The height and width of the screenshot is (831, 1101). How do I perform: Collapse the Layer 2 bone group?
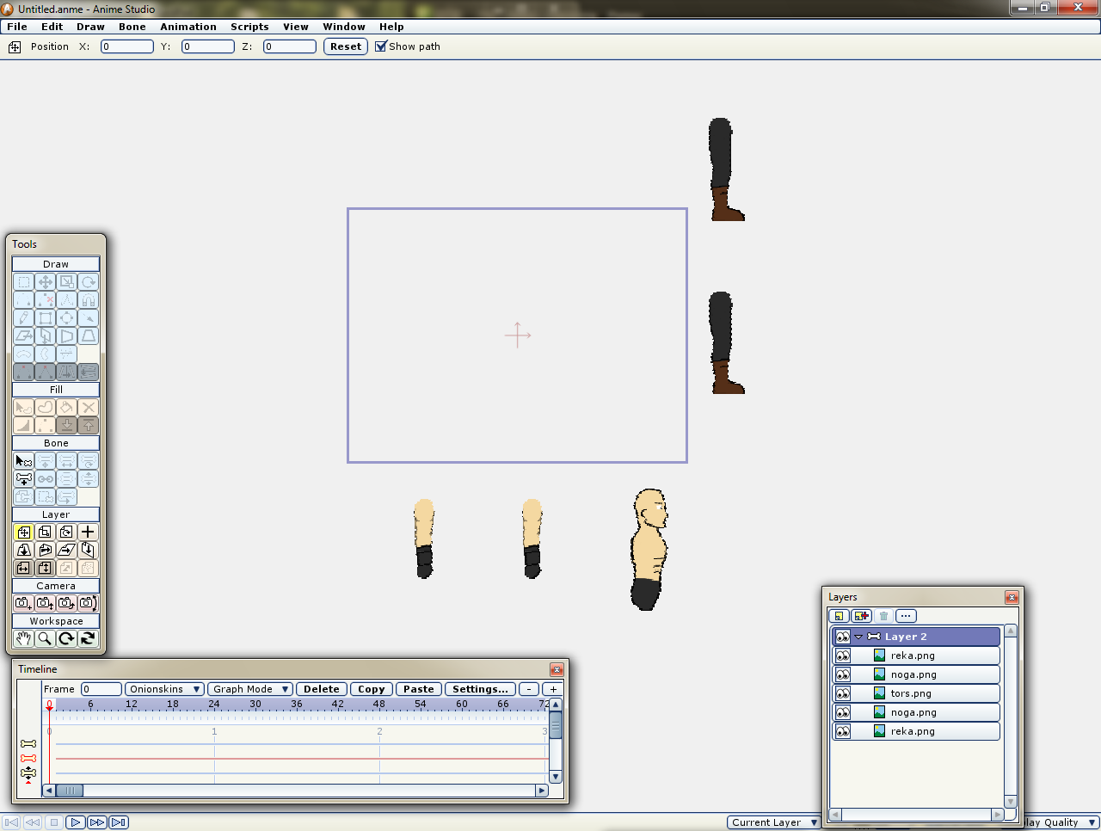coord(858,637)
